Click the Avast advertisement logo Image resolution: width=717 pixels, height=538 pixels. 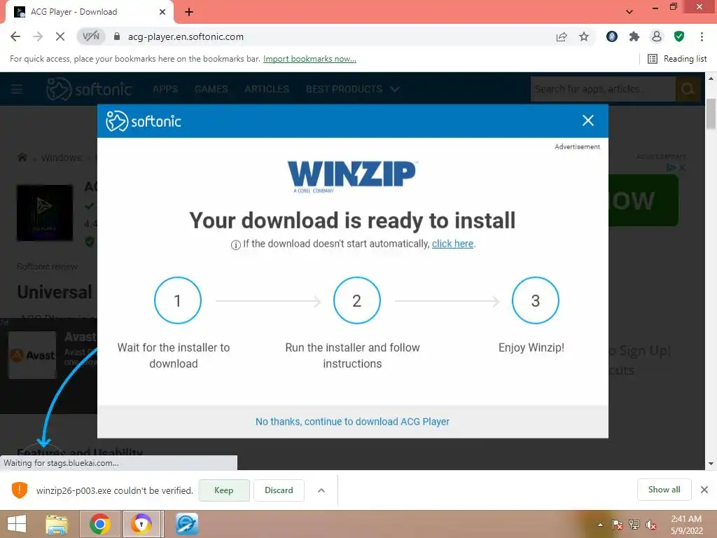point(32,355)
